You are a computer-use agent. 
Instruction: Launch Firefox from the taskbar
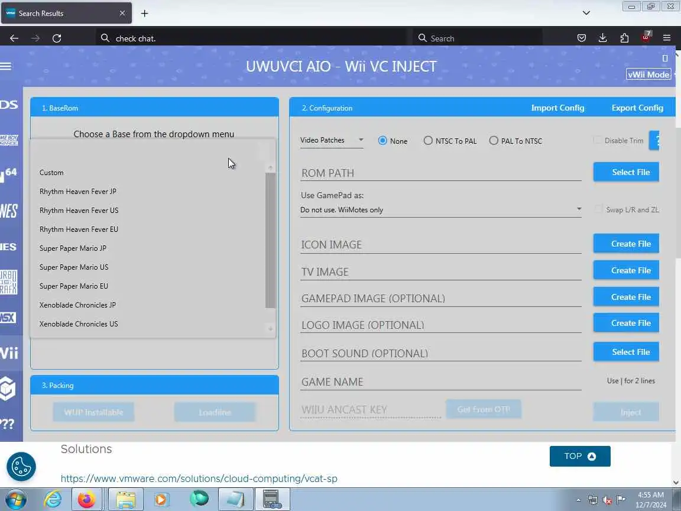tap(87, 500)
